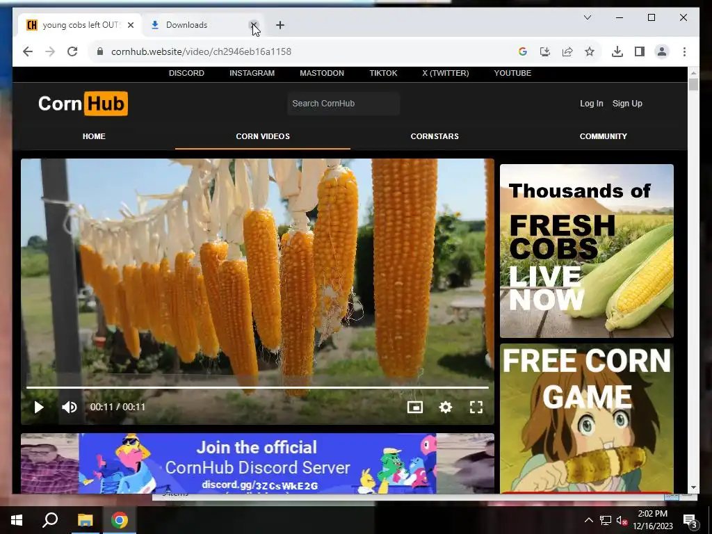Open Windows taskbar search
Screen dimensions: 712x534
(50, 520)
